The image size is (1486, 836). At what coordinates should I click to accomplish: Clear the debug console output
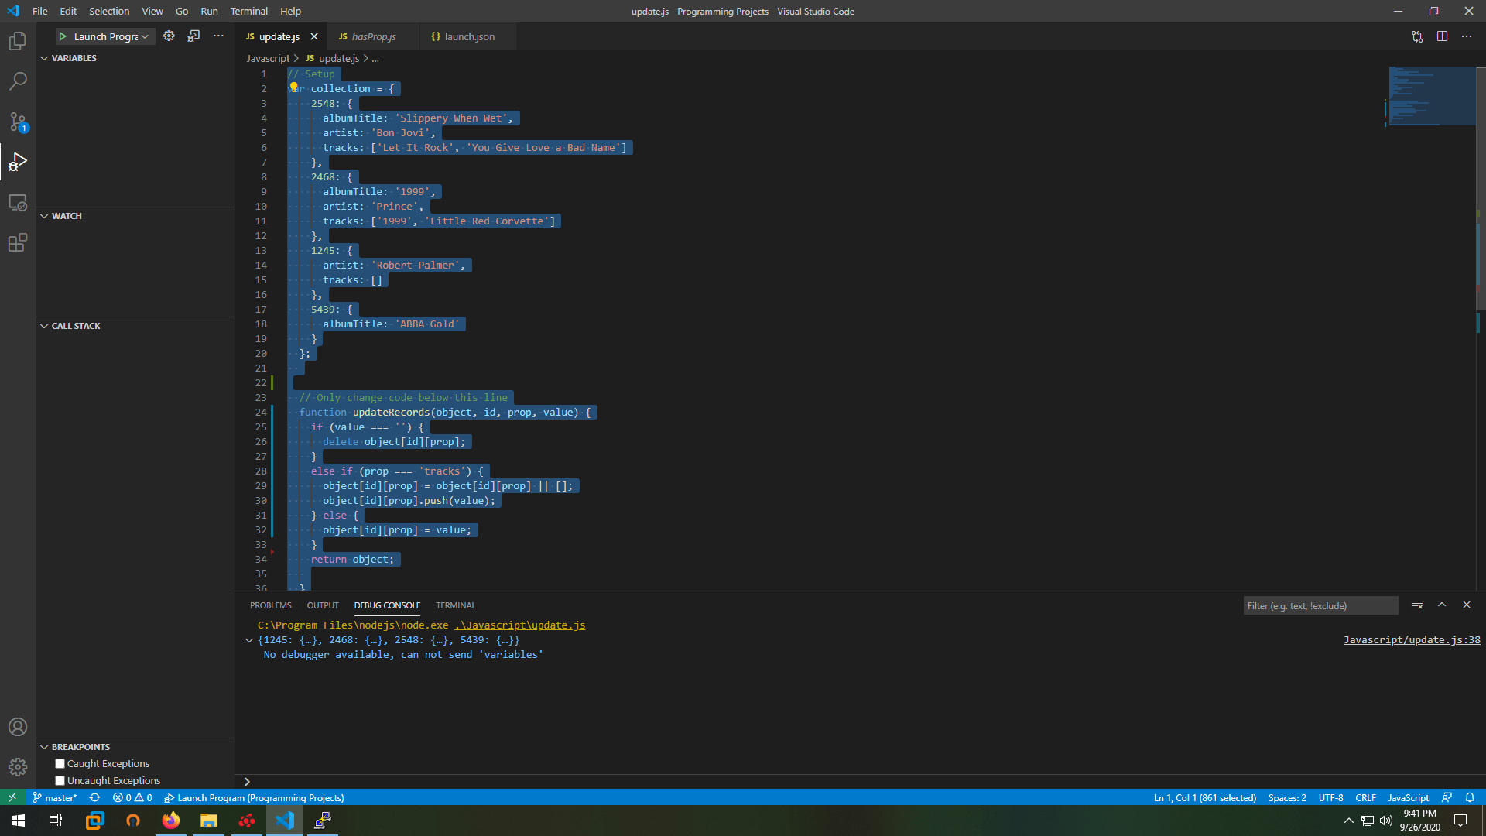[1416, 605]
